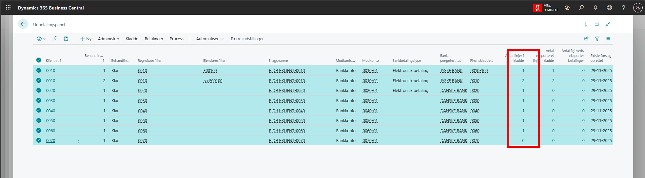Open the EJD-U-KLIENT-0030 bilagsnummer link
This screenshot has height=178, width=645.
click(x=286, y=101)
